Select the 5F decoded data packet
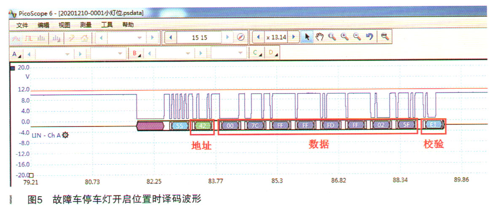Screen dimensions: 492x208 [406, 125]
